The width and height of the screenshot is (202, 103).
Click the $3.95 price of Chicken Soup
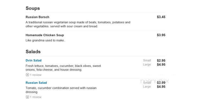tap(161, 35)
